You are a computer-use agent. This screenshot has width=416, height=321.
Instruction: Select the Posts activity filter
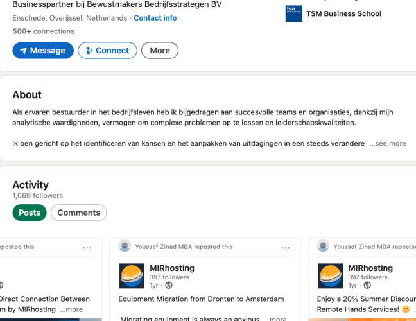click(30, 213)
